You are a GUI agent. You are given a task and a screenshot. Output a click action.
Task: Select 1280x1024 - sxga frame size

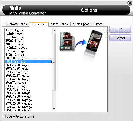(x=28, y=72)
